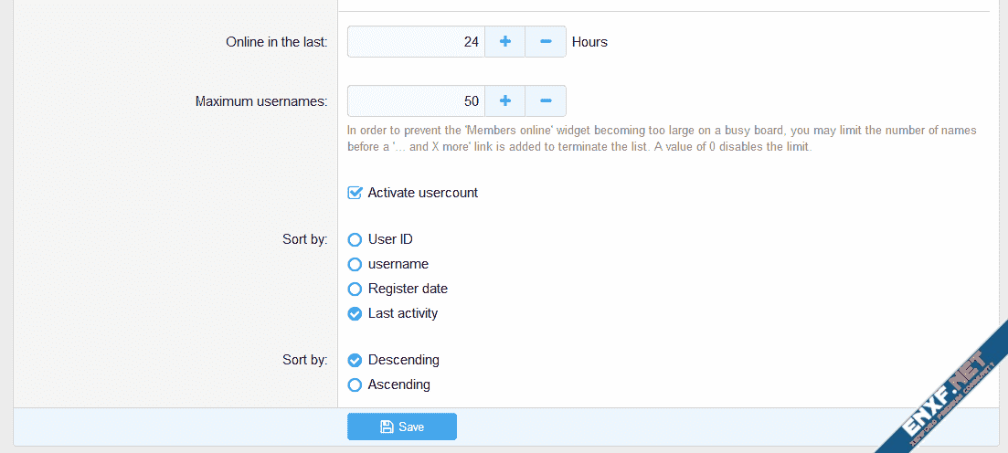Choose Register date sorting
The height and width of the screenshot is (453, 1008).
point(355,289)
